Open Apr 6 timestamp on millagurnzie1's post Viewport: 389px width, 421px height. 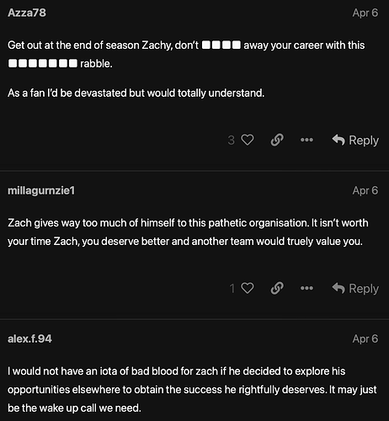pos(365,191)
